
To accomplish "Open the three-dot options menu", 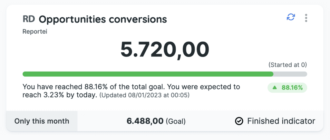I will (306, 18).
